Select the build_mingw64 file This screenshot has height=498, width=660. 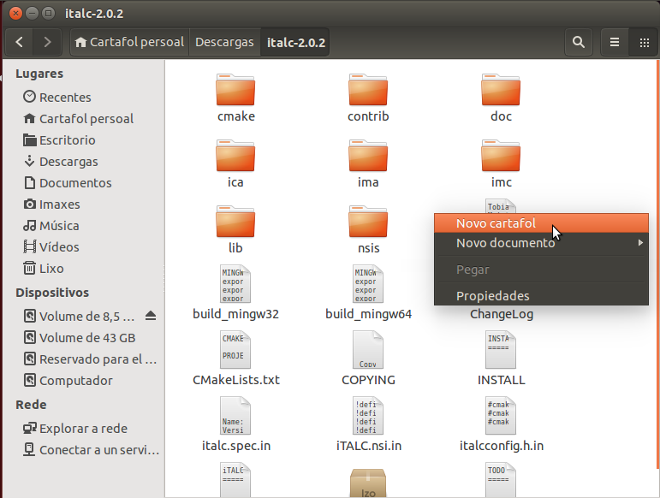[x=368, y=293]
